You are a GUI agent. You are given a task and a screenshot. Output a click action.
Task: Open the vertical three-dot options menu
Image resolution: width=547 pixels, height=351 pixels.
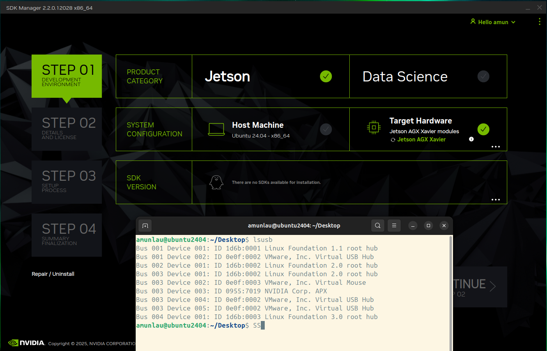point(540,22)
